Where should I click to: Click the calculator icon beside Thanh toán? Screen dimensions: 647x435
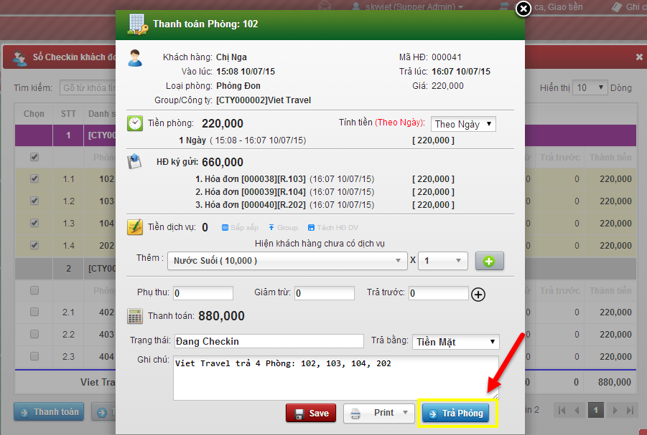click(135, 316)
